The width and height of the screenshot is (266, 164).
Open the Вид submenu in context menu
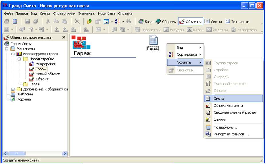click(185, 48)
